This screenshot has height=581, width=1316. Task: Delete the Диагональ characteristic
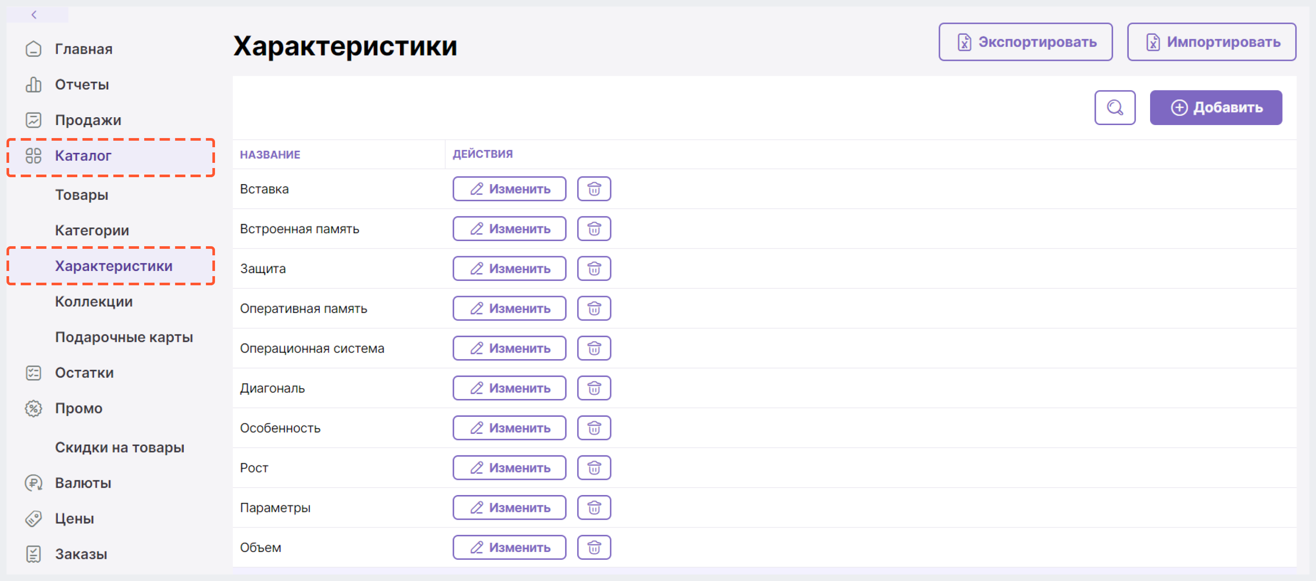(594, 388)
